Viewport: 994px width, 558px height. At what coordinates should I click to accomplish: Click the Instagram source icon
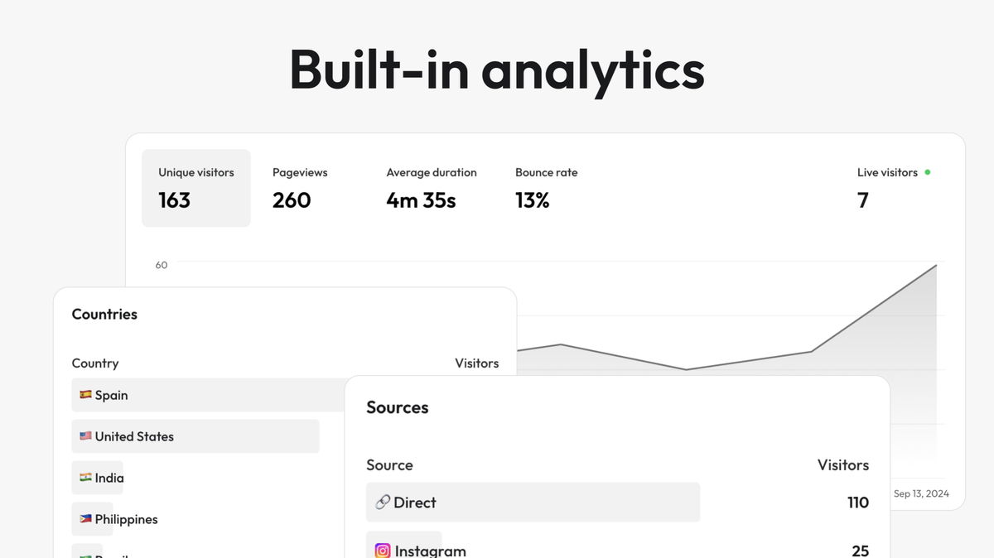[x=382, y=550]
